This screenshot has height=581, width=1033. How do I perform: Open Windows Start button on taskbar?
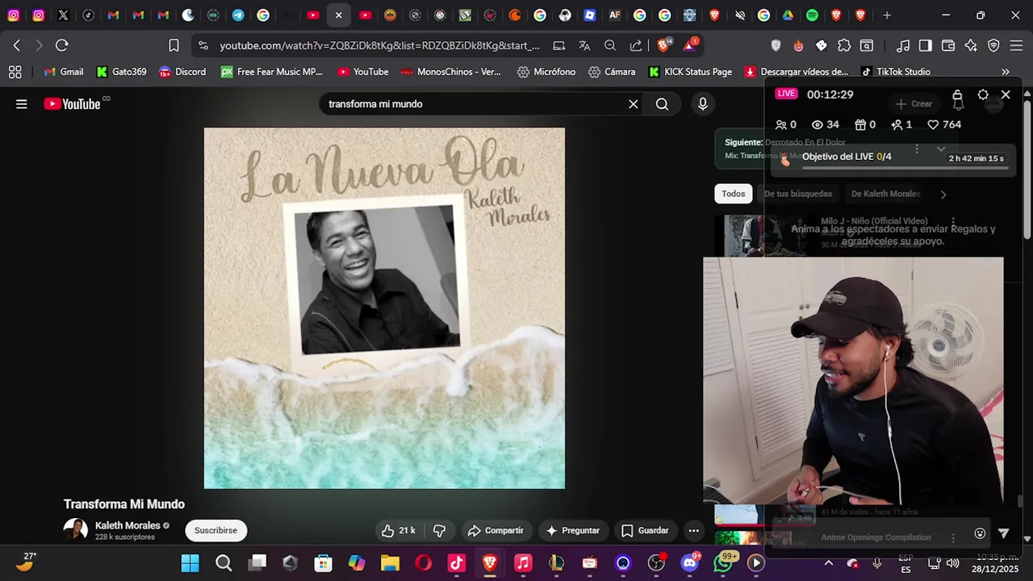[190, 563]
